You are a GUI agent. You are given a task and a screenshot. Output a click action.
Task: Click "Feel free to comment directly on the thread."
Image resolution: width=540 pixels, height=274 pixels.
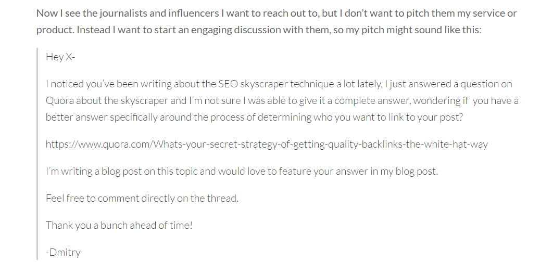click(142, 199)
